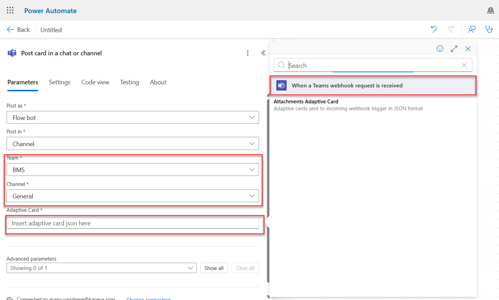Viewport: 499px width, 300px height.
Task: Open the action's three-dot menu
Action: pyautogui.click(x=248, y=53)
